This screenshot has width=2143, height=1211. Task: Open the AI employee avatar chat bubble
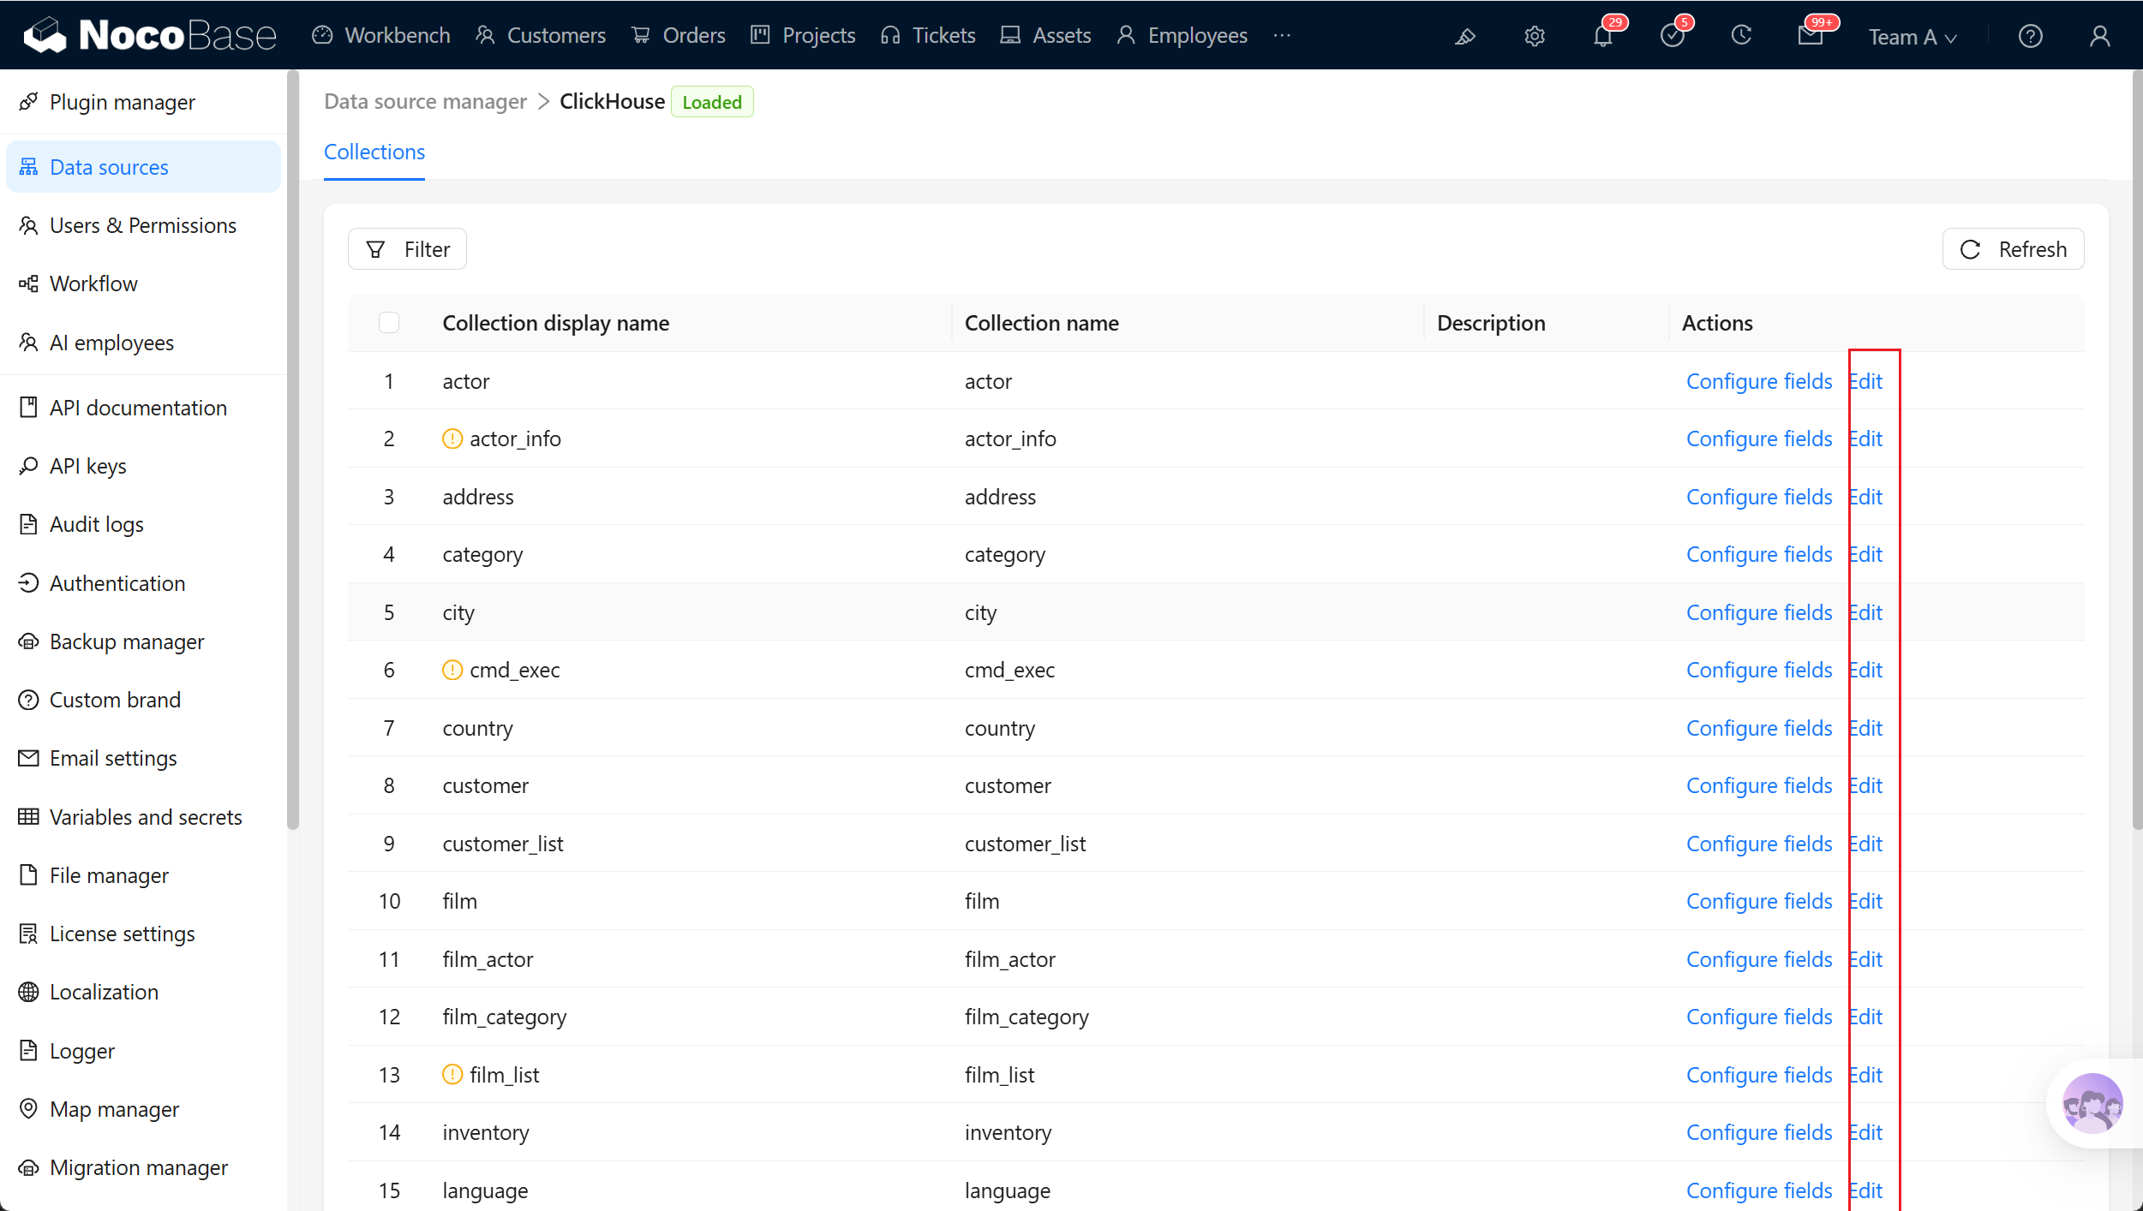tap(2092, 1103)
